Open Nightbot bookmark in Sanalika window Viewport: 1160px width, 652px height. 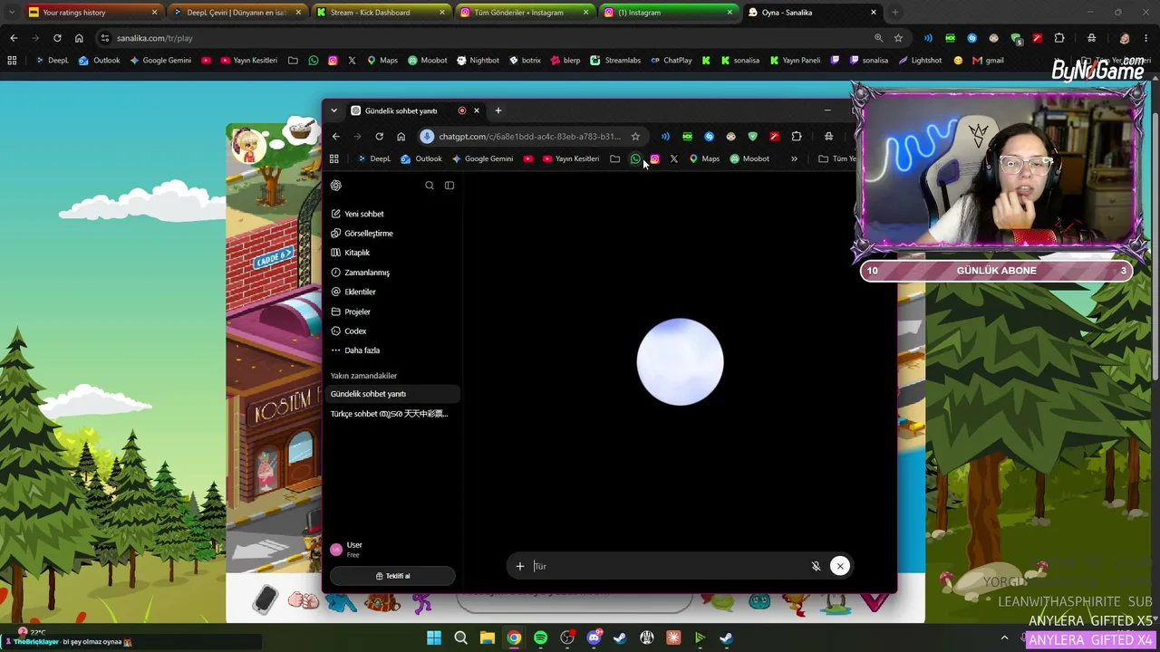point(478,61)
